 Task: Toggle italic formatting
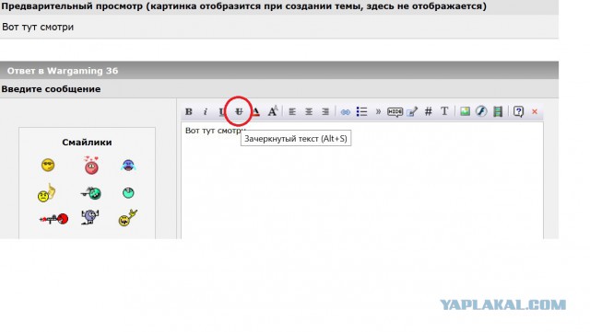pos(206,111)
